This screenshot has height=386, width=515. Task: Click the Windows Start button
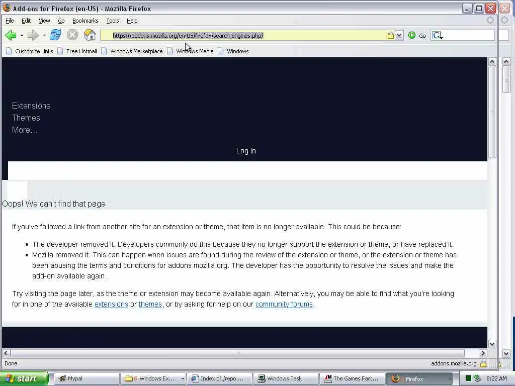point(24,378)
